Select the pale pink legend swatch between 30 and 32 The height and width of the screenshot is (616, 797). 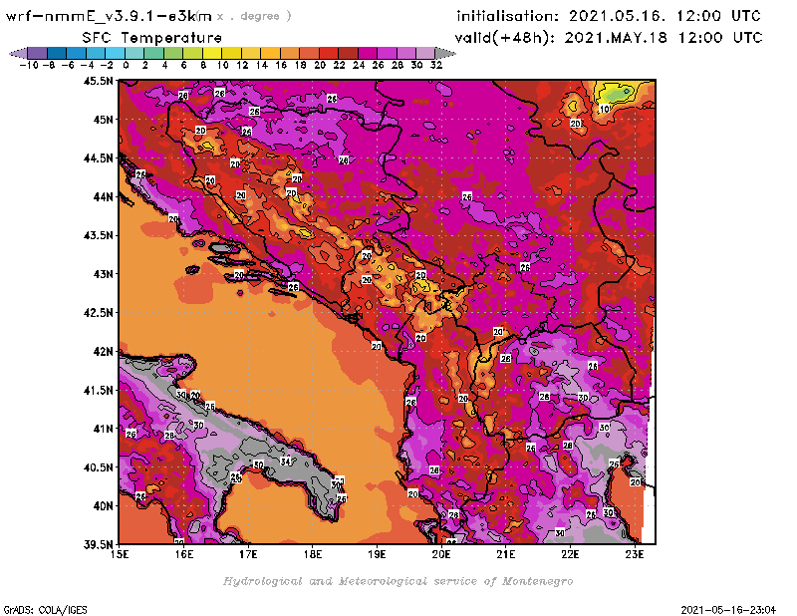425,53
